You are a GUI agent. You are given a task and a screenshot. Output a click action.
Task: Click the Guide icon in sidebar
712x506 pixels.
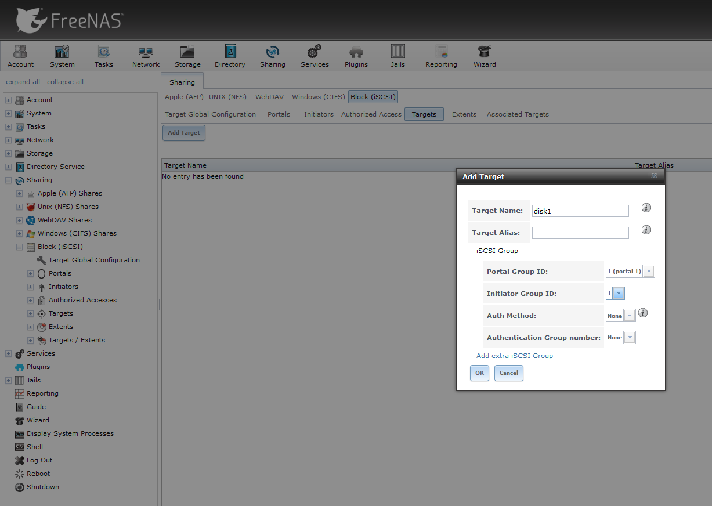point(20,407)
